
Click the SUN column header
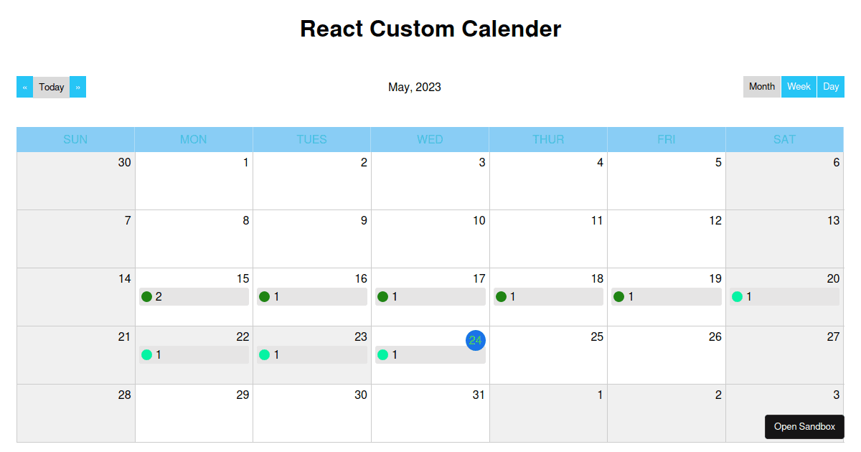[x=75, y=139]
